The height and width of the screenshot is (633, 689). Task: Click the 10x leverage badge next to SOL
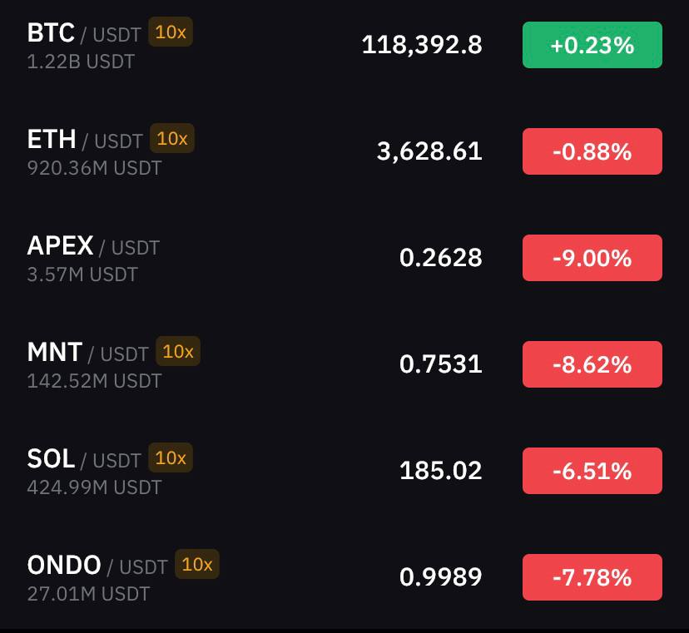[x=171, y=457]
